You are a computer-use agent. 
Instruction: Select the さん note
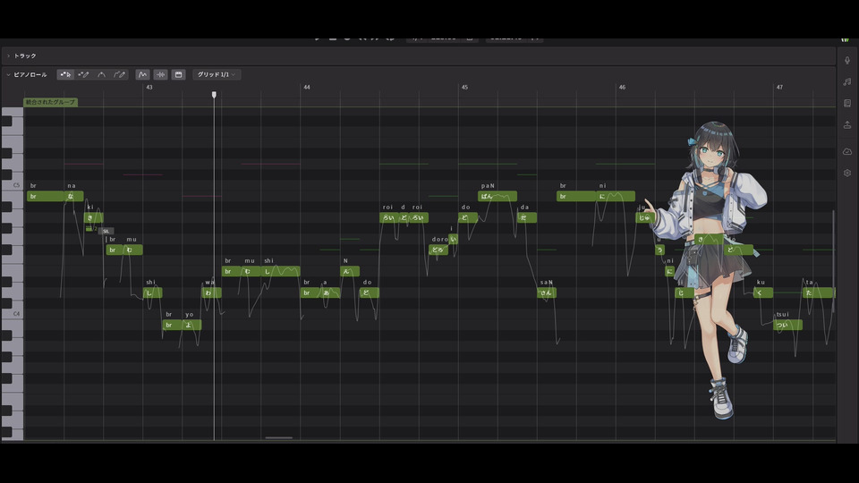[x=547, y=292]
